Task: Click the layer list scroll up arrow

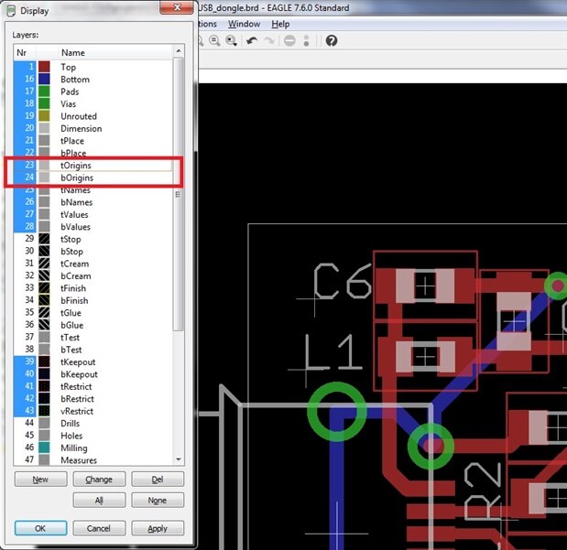Action: click(179, 51)
